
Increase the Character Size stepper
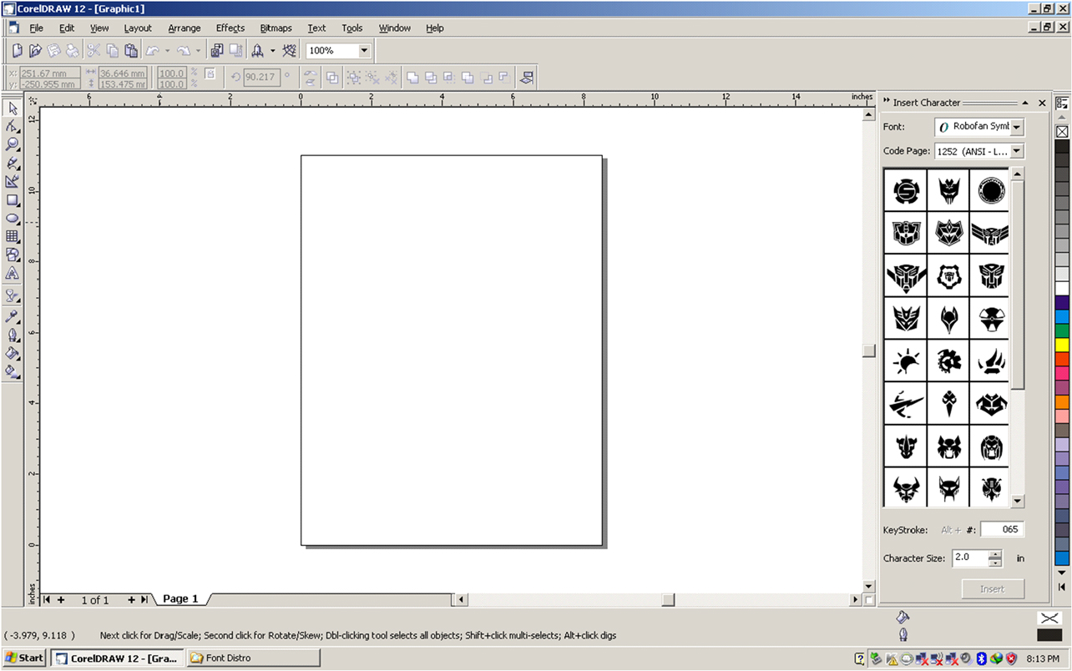click(x=994, y=553)
